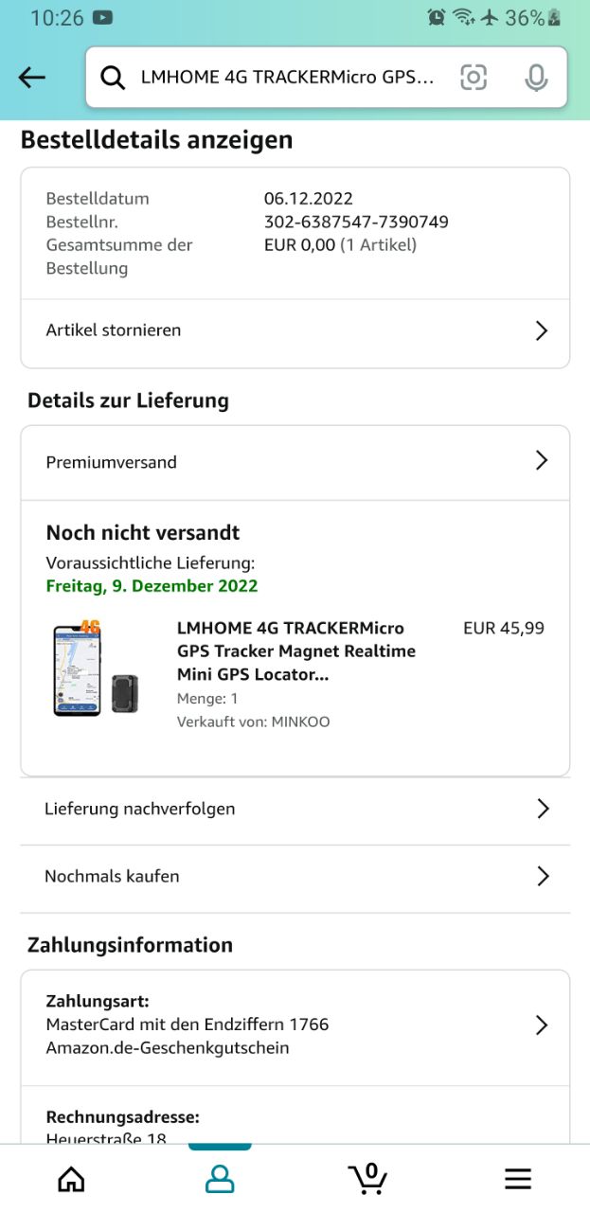This screenshot has height=1212, width=590.
Task: Expand the Zahlungsart chevron
Action: pos(542,1025)
